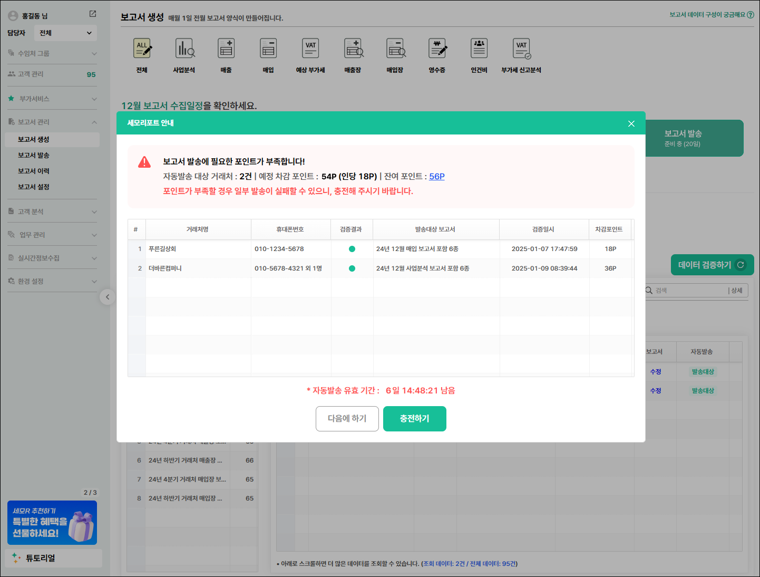The width and height of the screenshot is (760, 577).
Task: Click the 56P remaining points link
Action: point(436,176)
